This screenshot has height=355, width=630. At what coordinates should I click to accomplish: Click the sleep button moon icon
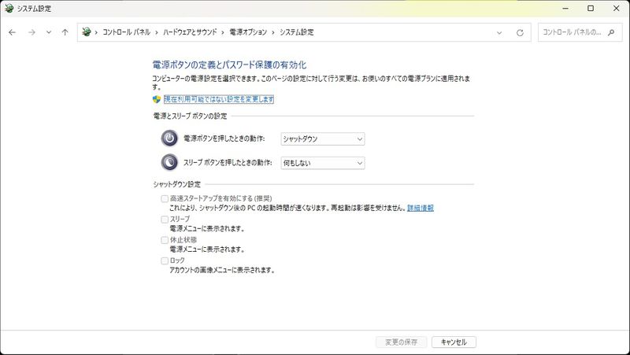click(169, 162)
